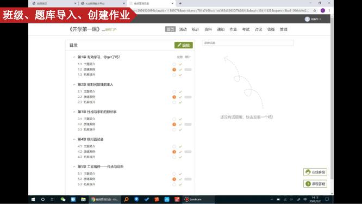Open 在线客服 online support
The width and height of the screenshot is (362, 204).
pyautogui.click(x=315, y=172)
